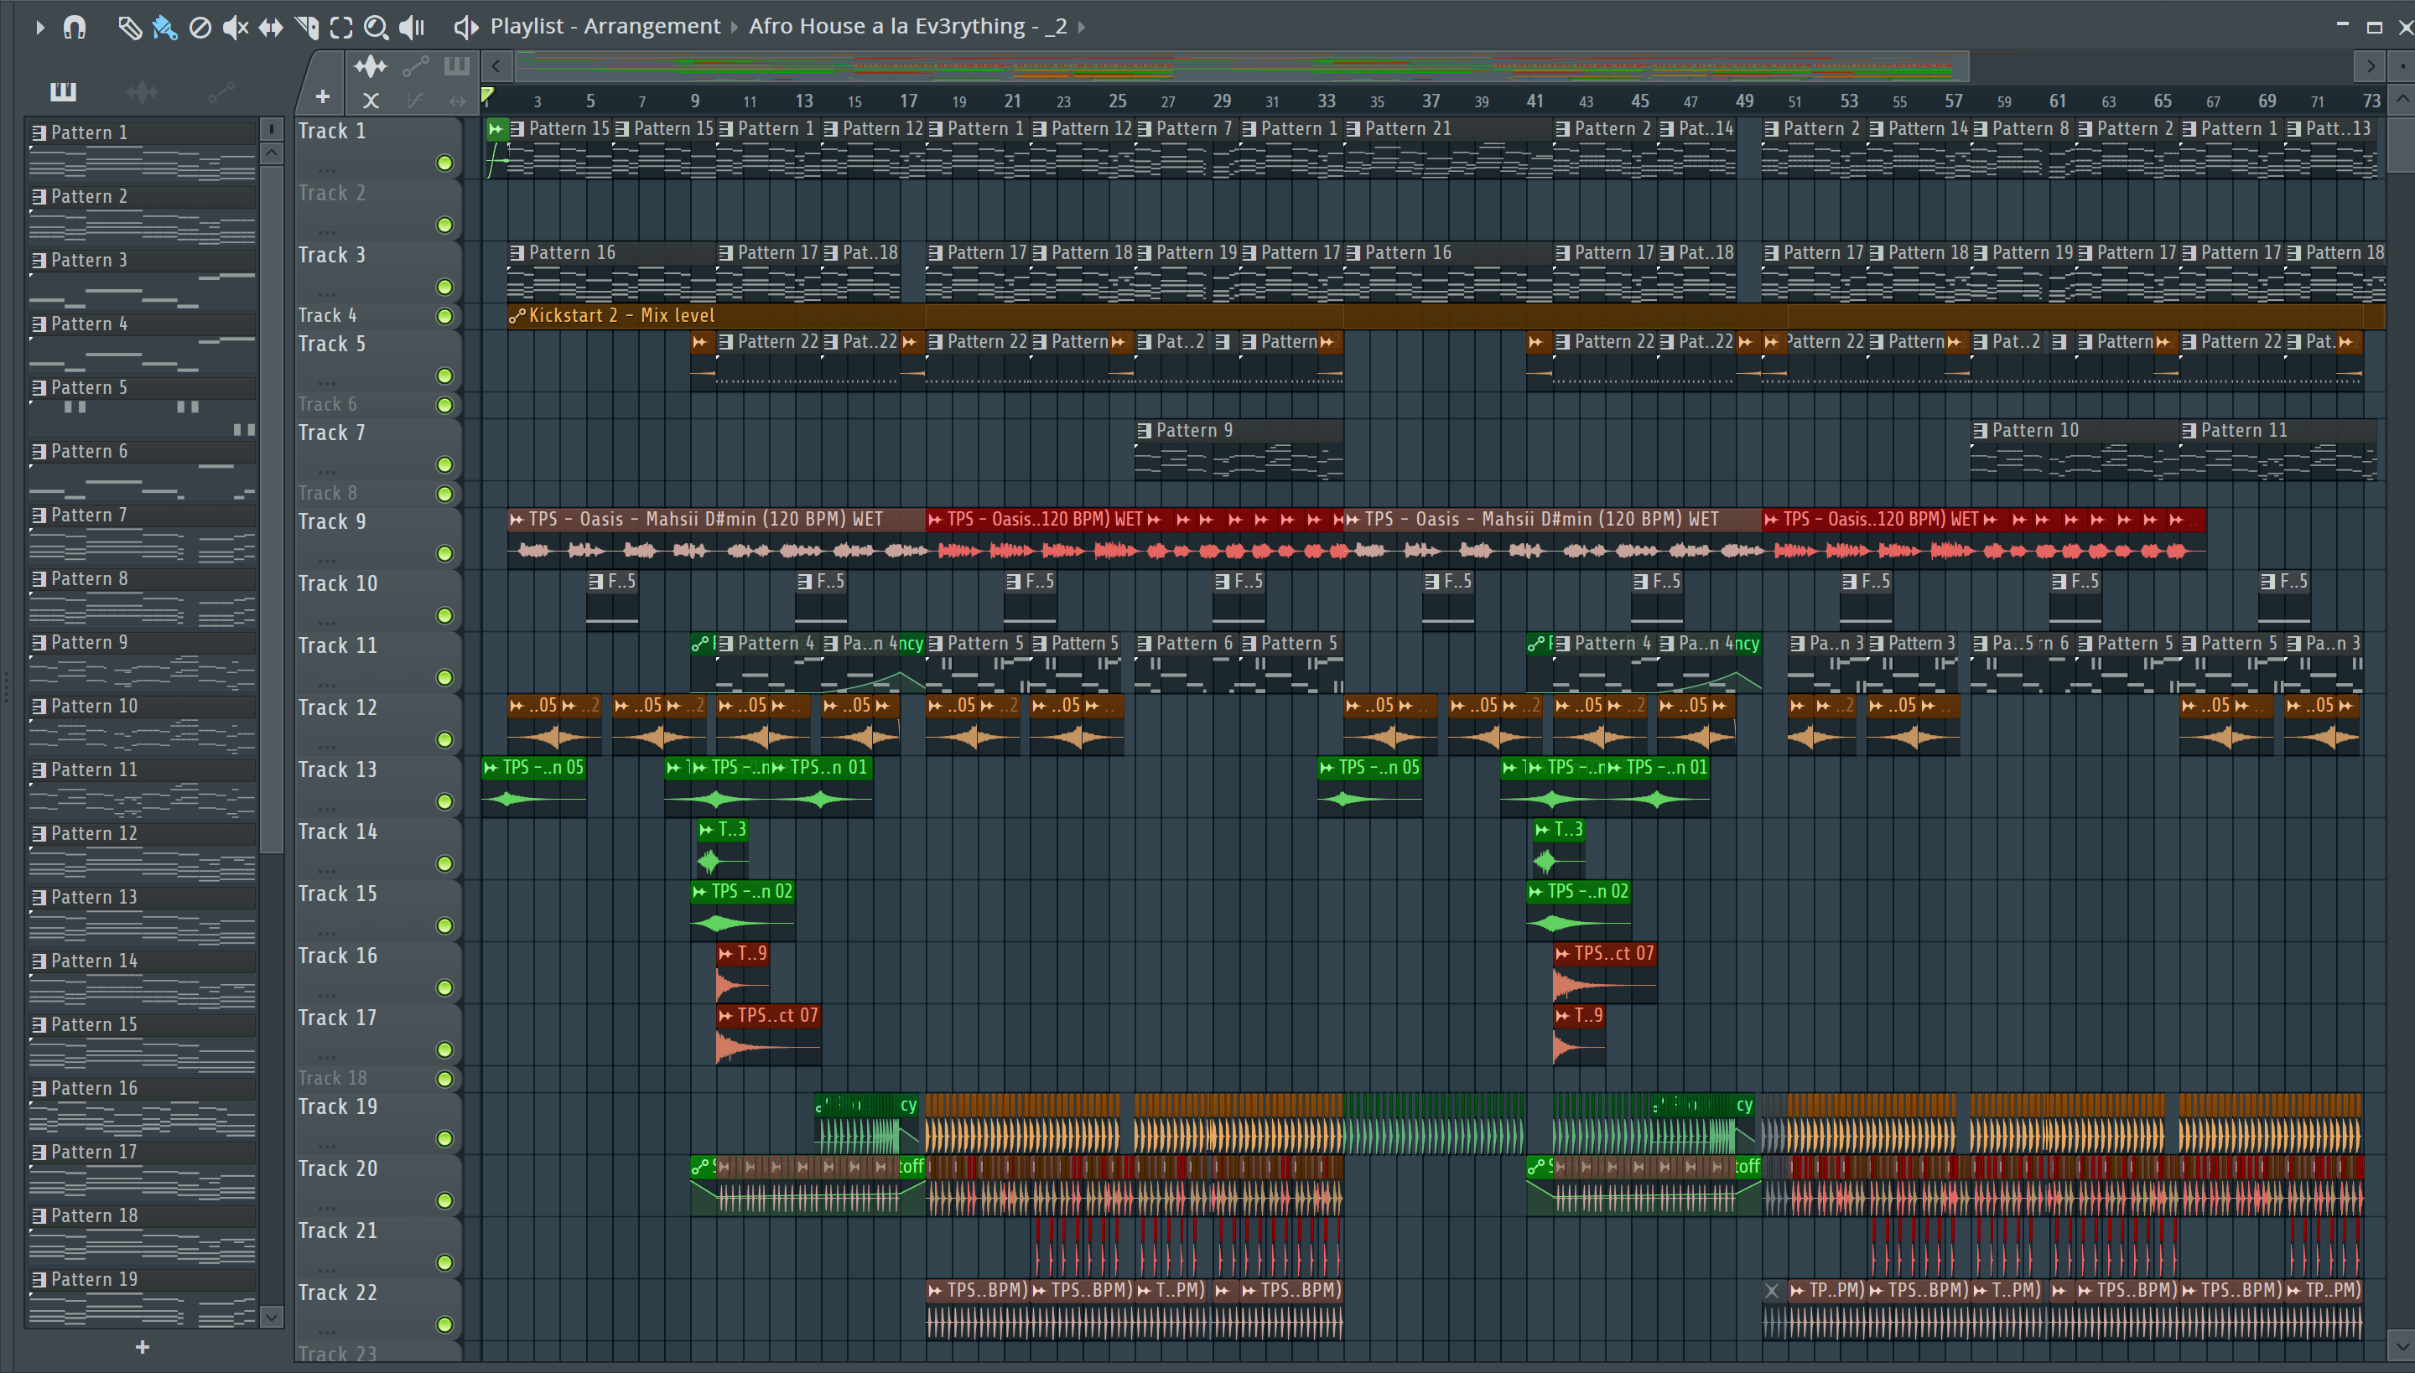Show the audio clips picker tab

pos(142,91)
